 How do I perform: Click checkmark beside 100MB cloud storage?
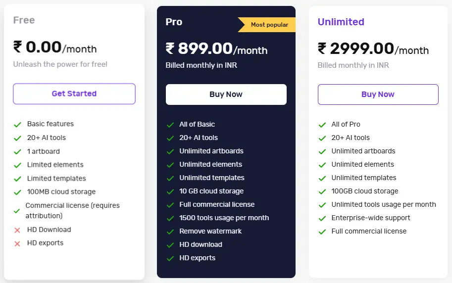pos(17,192)
